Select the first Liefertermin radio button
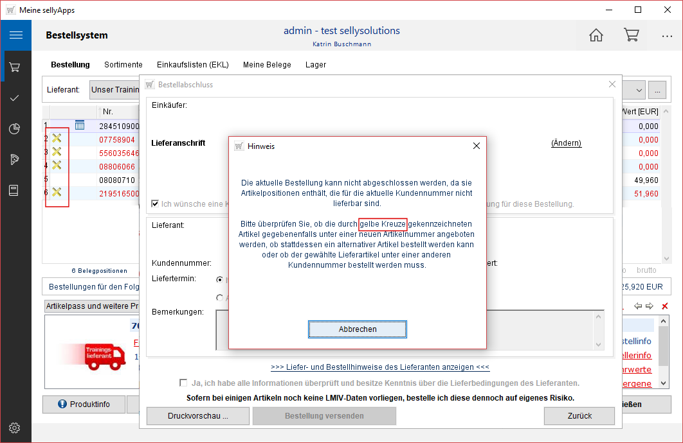The width and height of the screenshot is (683, 443). tap(220, 279)
